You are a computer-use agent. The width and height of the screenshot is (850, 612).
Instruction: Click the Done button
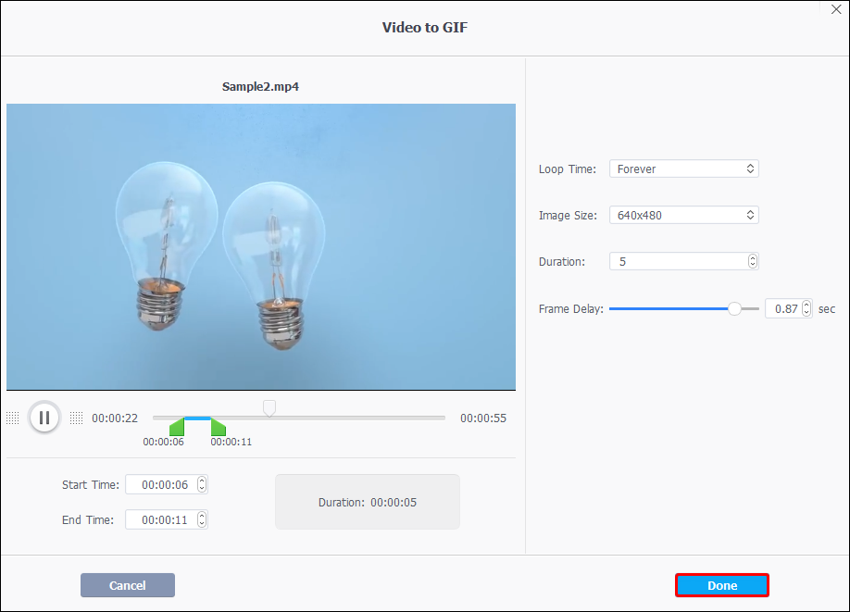pyautogui.click(x=722, y=585)
